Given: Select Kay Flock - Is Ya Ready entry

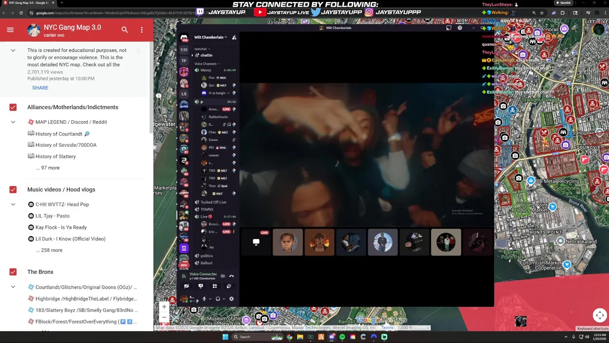Looking at the screenshot, I should [x=57, y=227].
